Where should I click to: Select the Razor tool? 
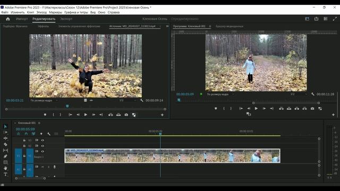click(5, 144)
